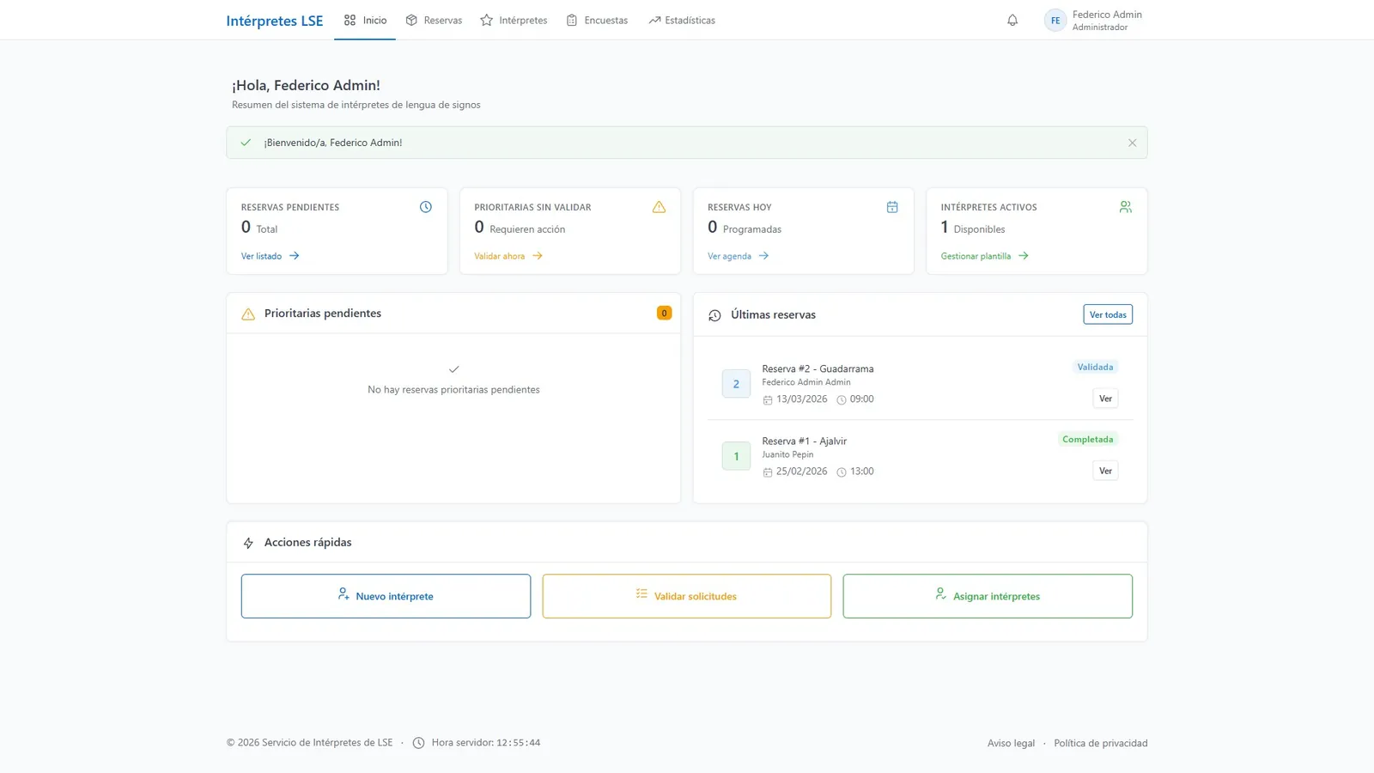Click the calendar icon in Reservas Hoy card
Image resolution: width=1374 pixels, height=773 pixels.
(892, 207)
